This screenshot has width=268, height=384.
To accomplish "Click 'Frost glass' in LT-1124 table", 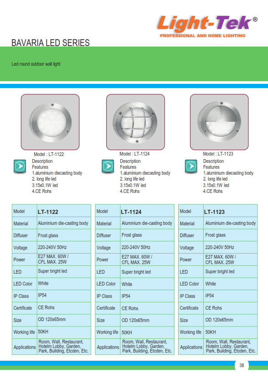I will pyautogui.click(x=132, y=235).
